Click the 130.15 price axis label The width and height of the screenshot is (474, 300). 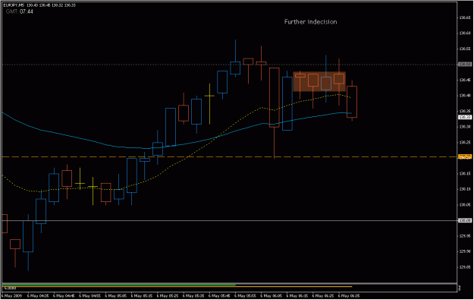pos(465,173)
